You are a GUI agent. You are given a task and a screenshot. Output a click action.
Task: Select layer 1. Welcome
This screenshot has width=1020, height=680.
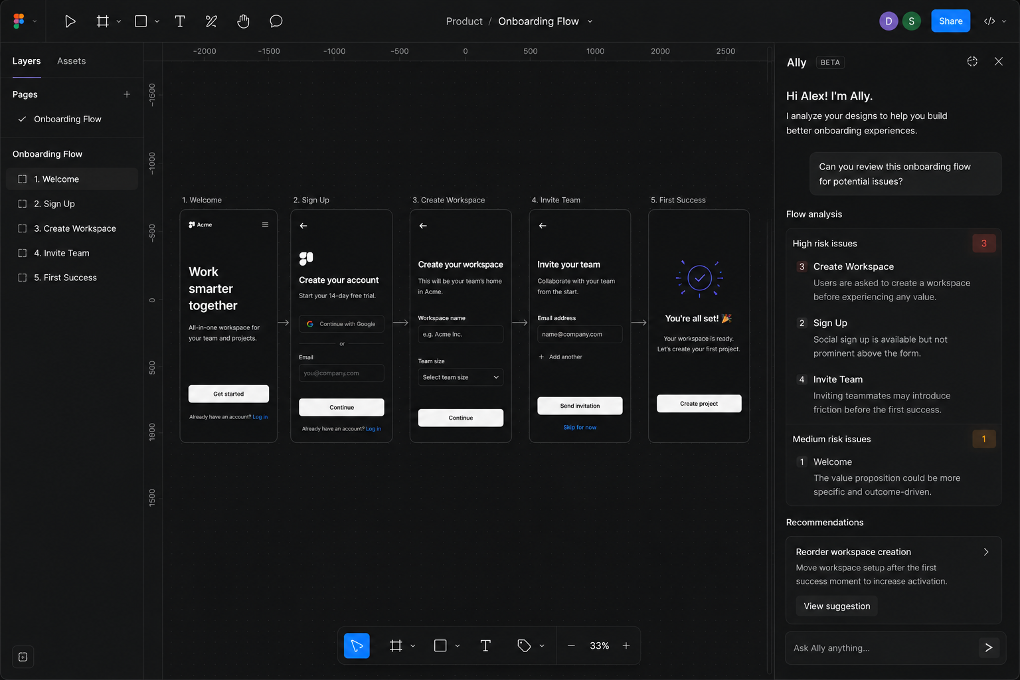[72, 179]
